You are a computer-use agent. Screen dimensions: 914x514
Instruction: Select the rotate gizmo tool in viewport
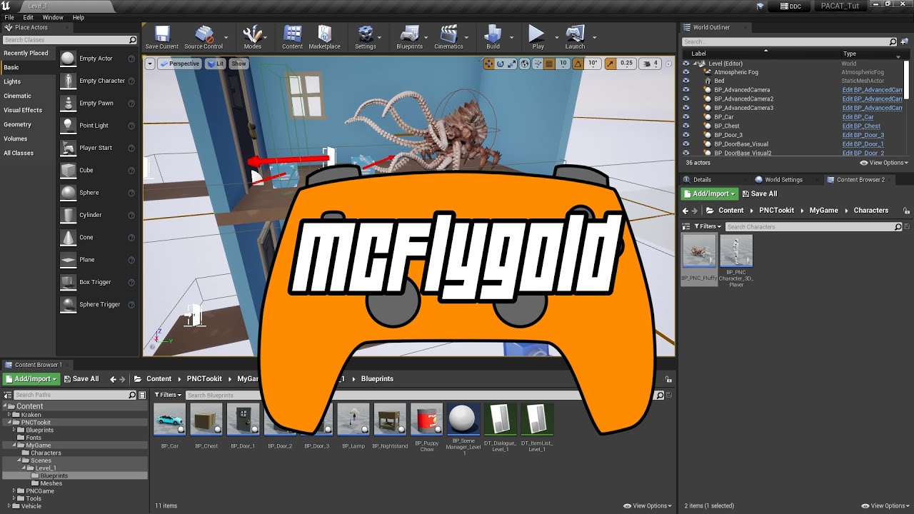[x=501, y=64]
